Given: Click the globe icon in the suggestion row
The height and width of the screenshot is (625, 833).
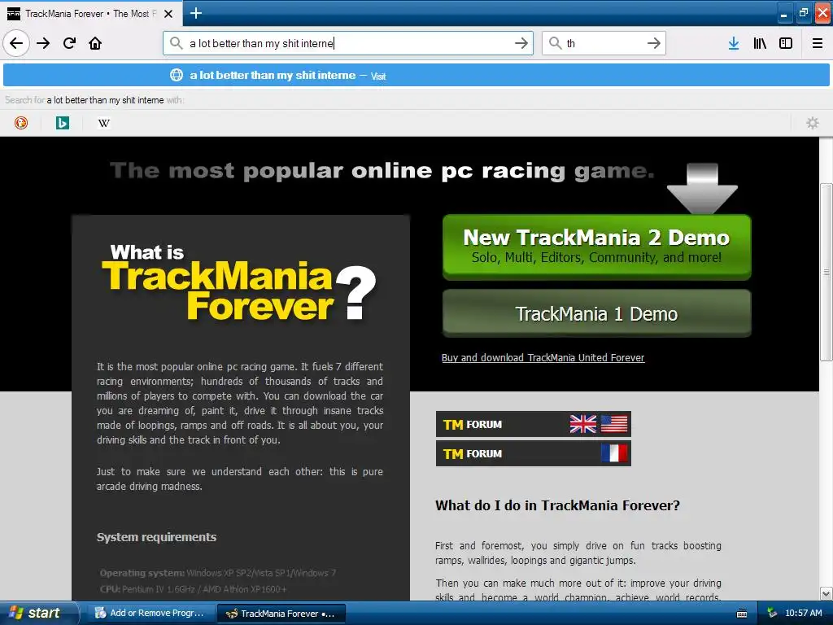Looking at the screenshot, I should [x=177, y=75].
